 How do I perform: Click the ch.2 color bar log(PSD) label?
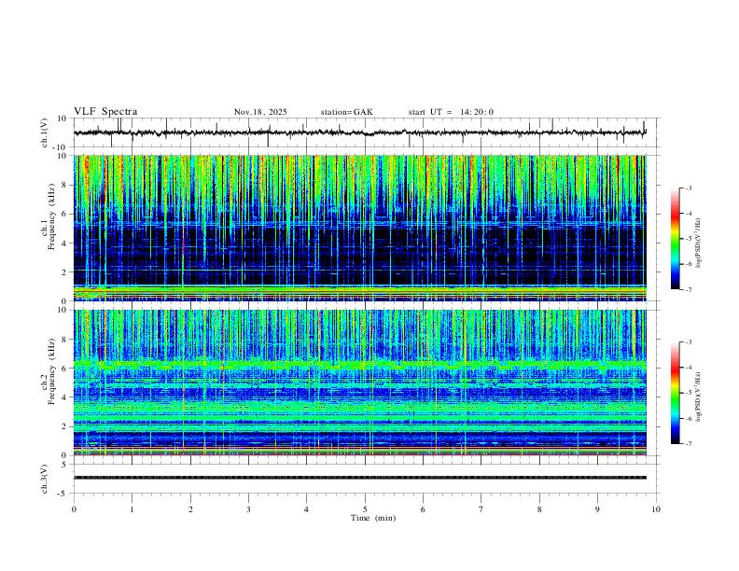click(x=699, y=397)
